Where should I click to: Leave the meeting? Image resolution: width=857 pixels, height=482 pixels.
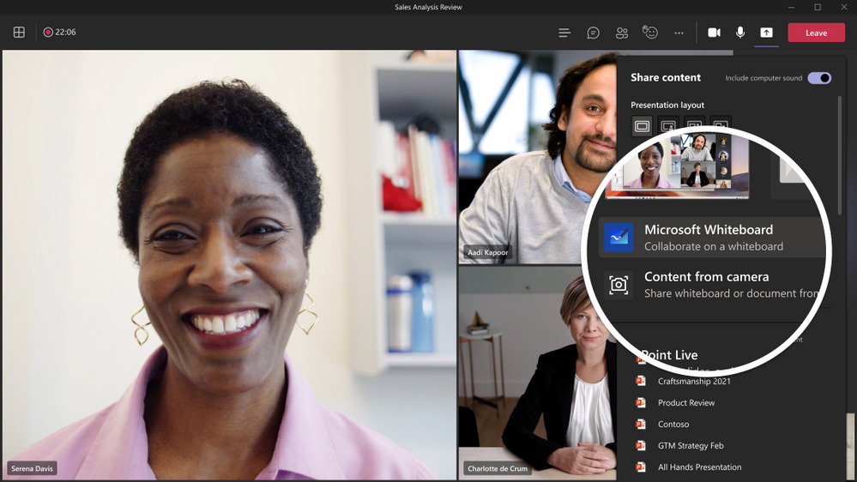point(816,33)
